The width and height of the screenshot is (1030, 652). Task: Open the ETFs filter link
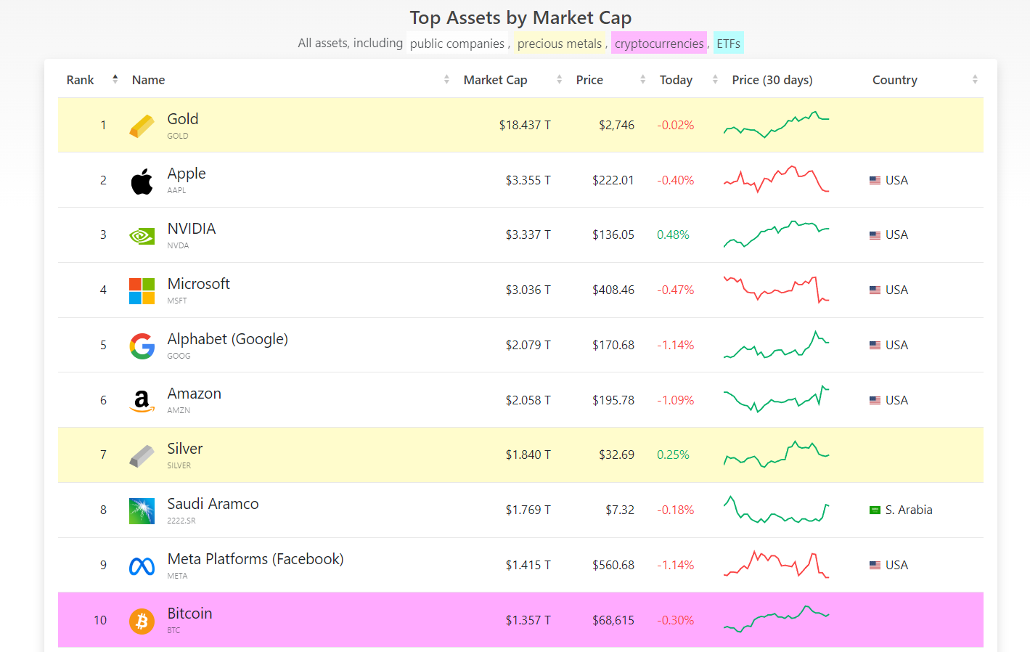point(729,44)
